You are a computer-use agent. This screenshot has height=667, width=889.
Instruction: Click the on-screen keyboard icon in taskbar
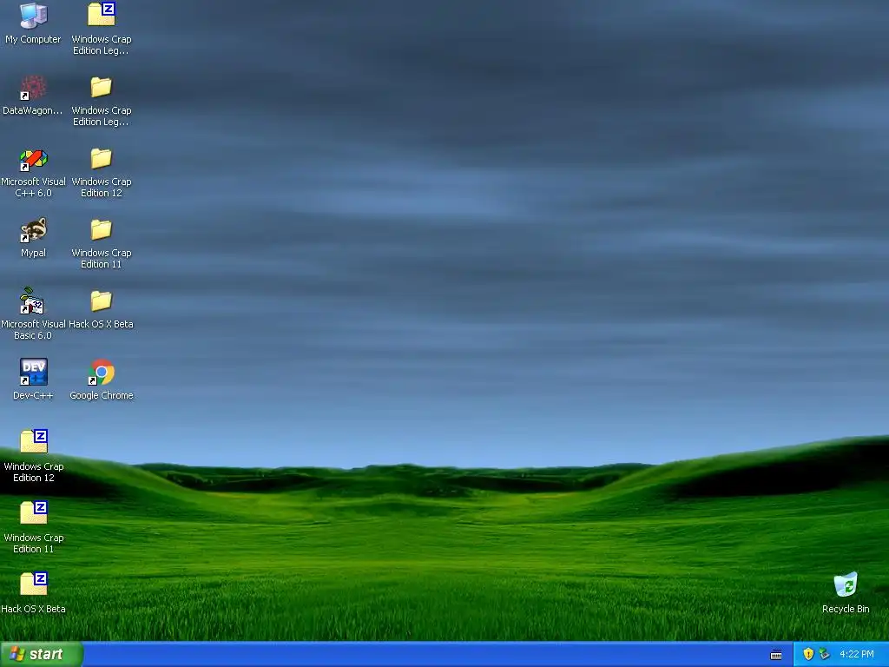[776, 655]
